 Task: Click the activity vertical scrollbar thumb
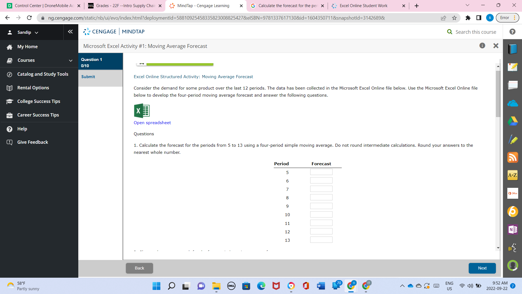click(x=498, y=94)
